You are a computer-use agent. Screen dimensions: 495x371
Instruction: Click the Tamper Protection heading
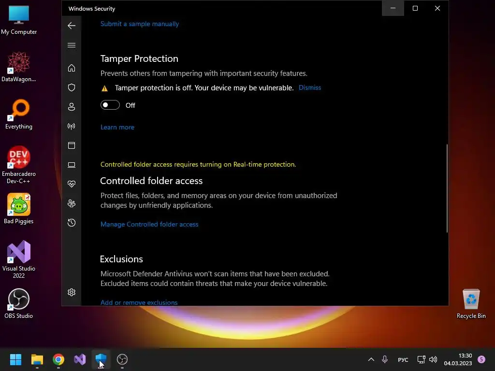[139, 58]
